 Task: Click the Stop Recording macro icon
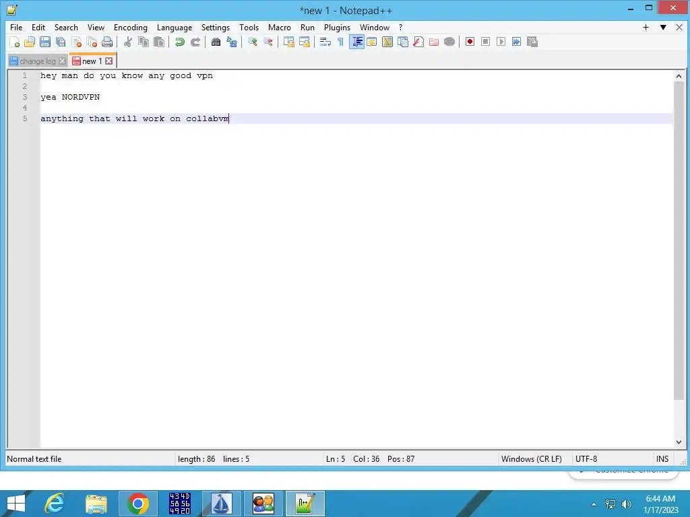[x=485, y=42]
